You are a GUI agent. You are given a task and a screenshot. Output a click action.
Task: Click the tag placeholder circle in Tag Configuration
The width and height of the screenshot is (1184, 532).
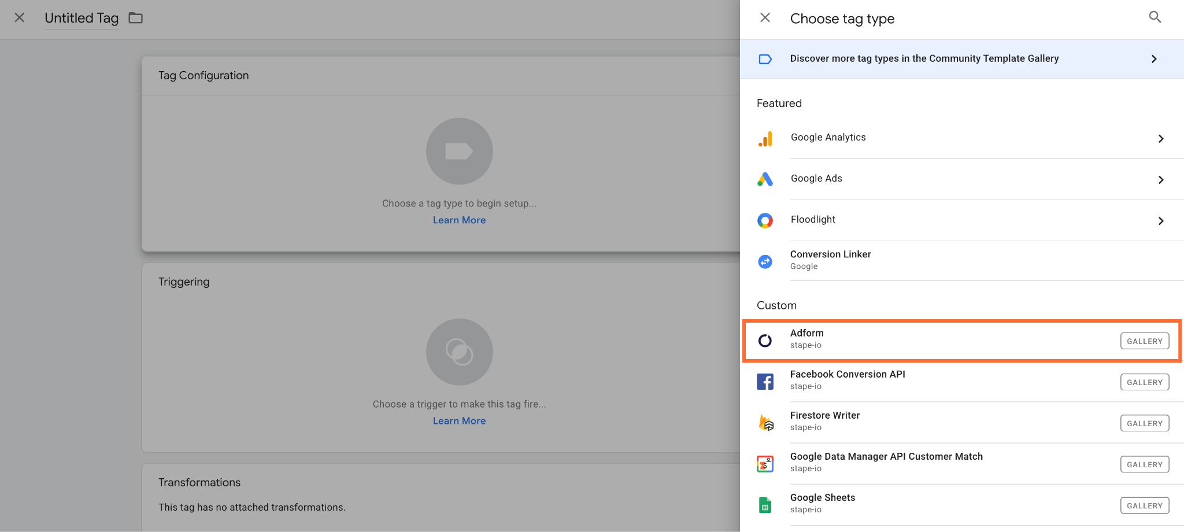(x=460, y=152)
